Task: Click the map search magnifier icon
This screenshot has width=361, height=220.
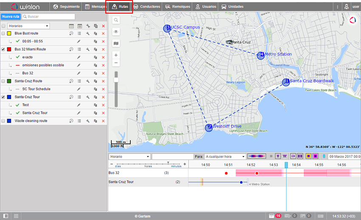Action: pyautogui.click(x=116, y=20)
